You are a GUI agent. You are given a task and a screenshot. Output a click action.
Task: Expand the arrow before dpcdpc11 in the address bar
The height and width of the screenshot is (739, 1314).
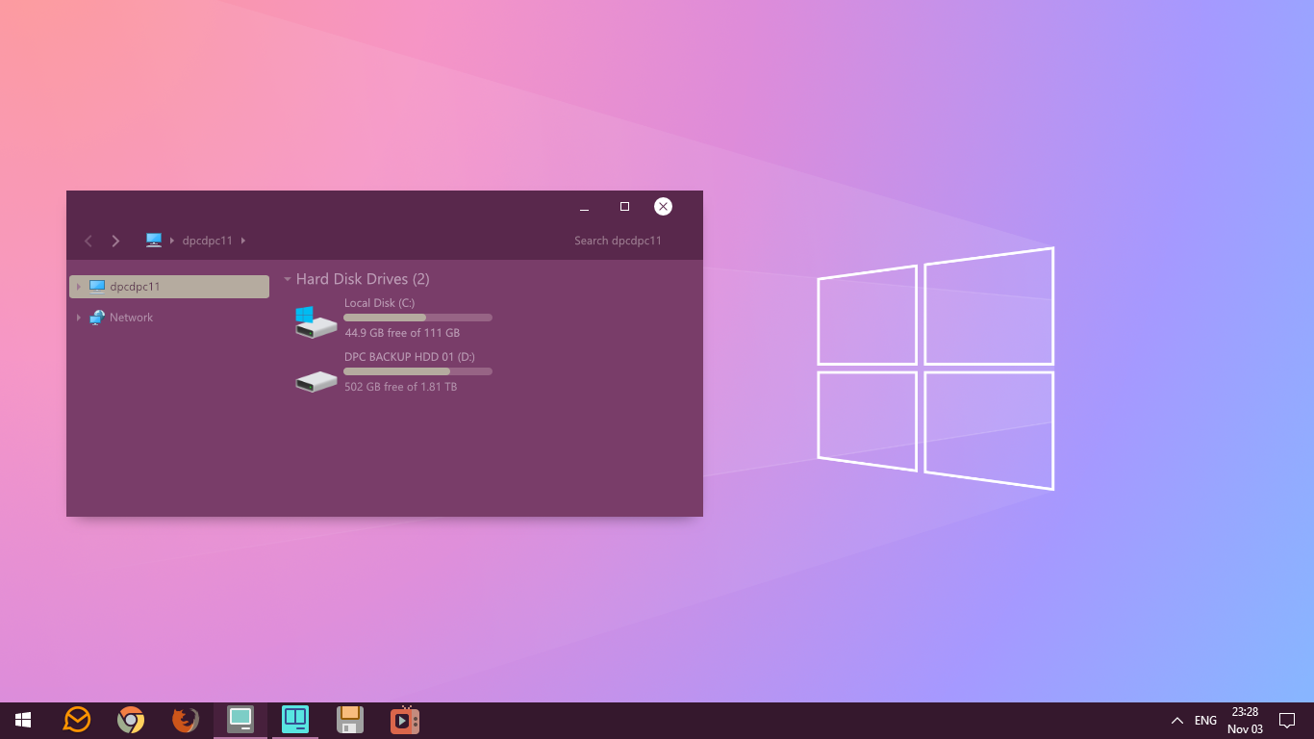(172, 241)
